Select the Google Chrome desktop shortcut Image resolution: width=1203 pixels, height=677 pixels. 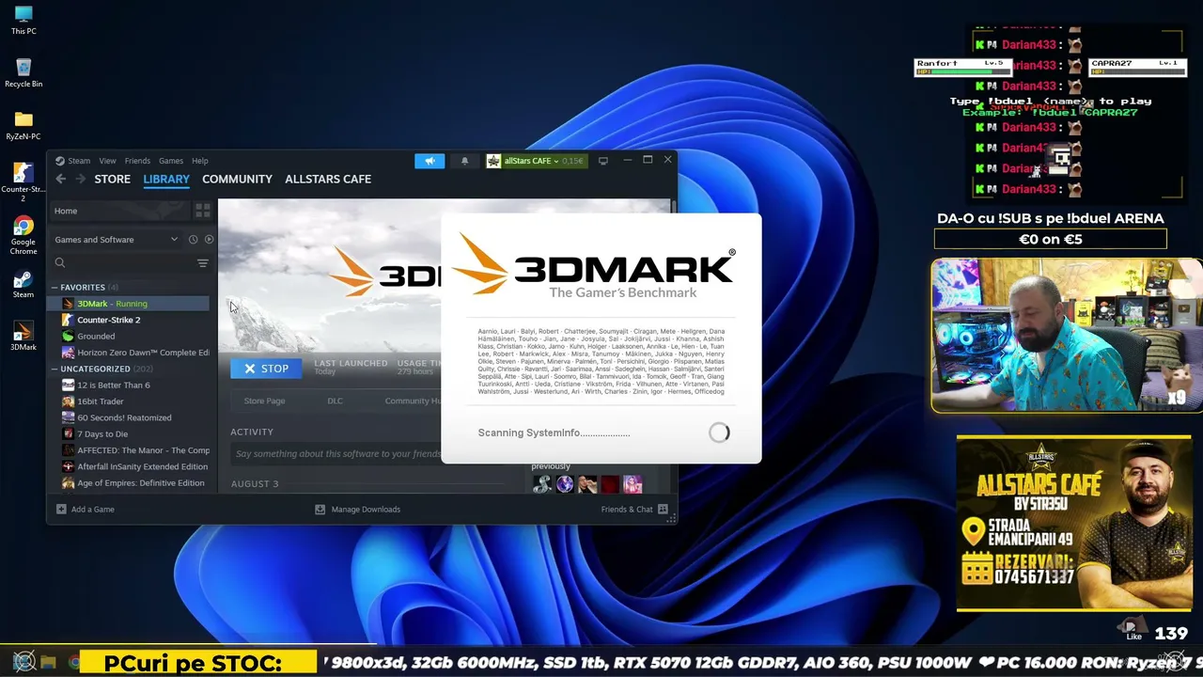23,235
